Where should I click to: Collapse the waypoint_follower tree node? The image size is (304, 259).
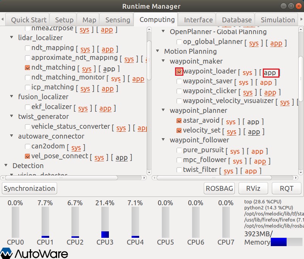[x=163, y=139]
